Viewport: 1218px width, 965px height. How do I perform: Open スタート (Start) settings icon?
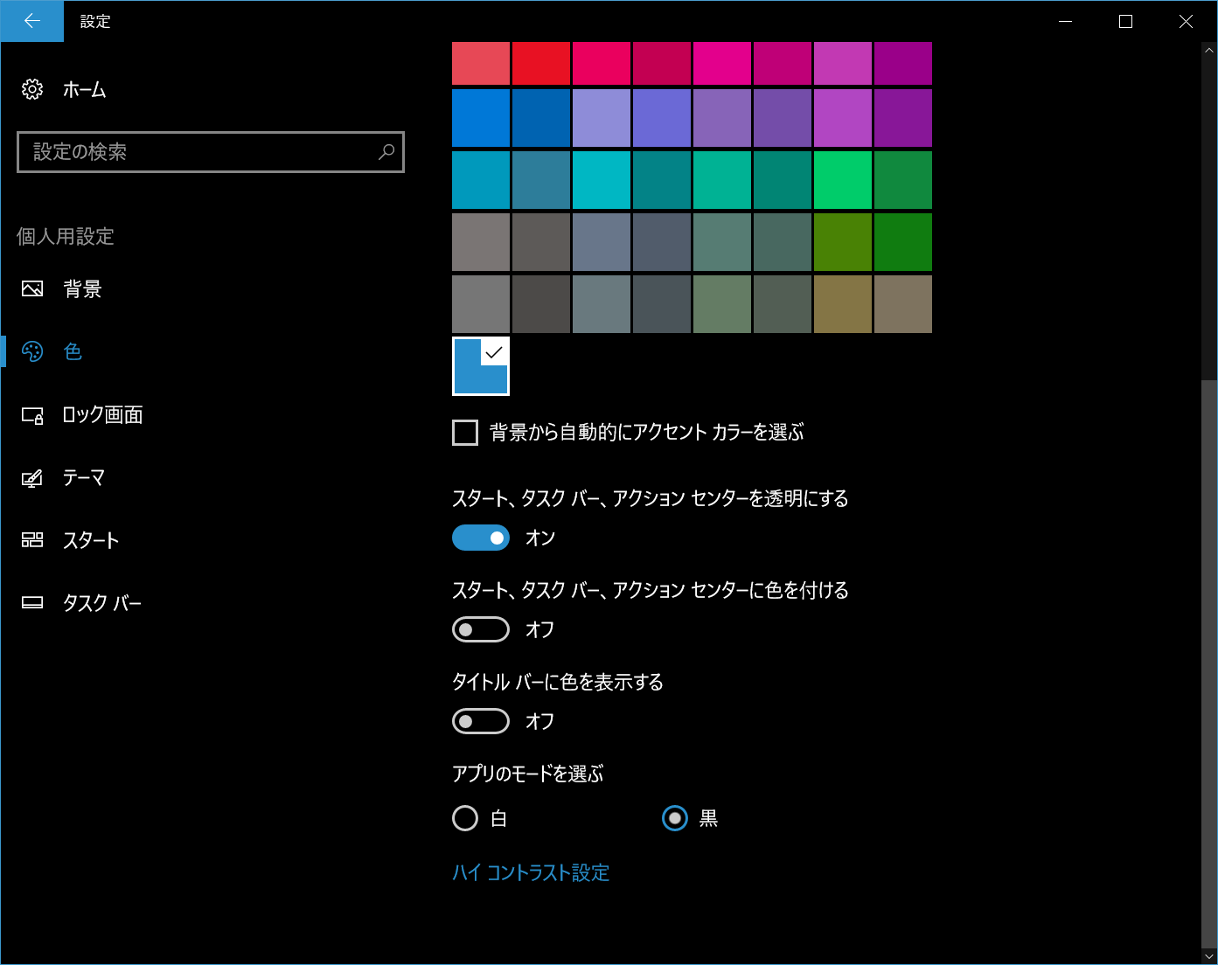[x=32, y=540]
